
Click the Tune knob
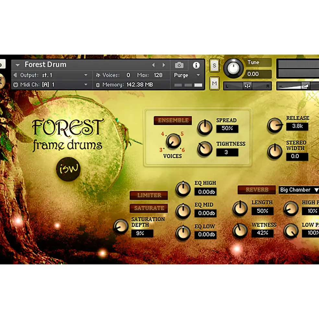click(x=233, y=68)
